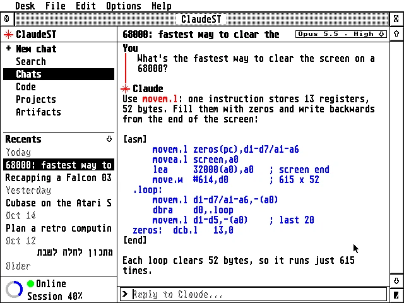Open the Edit menu
The width and height of the screenshot is (404, 303).
tap(86, 6)
